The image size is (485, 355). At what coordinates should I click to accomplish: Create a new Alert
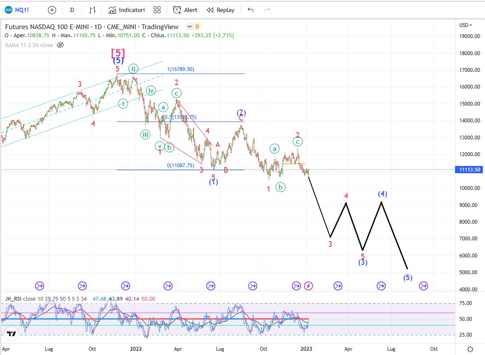[x=185, y=10]
